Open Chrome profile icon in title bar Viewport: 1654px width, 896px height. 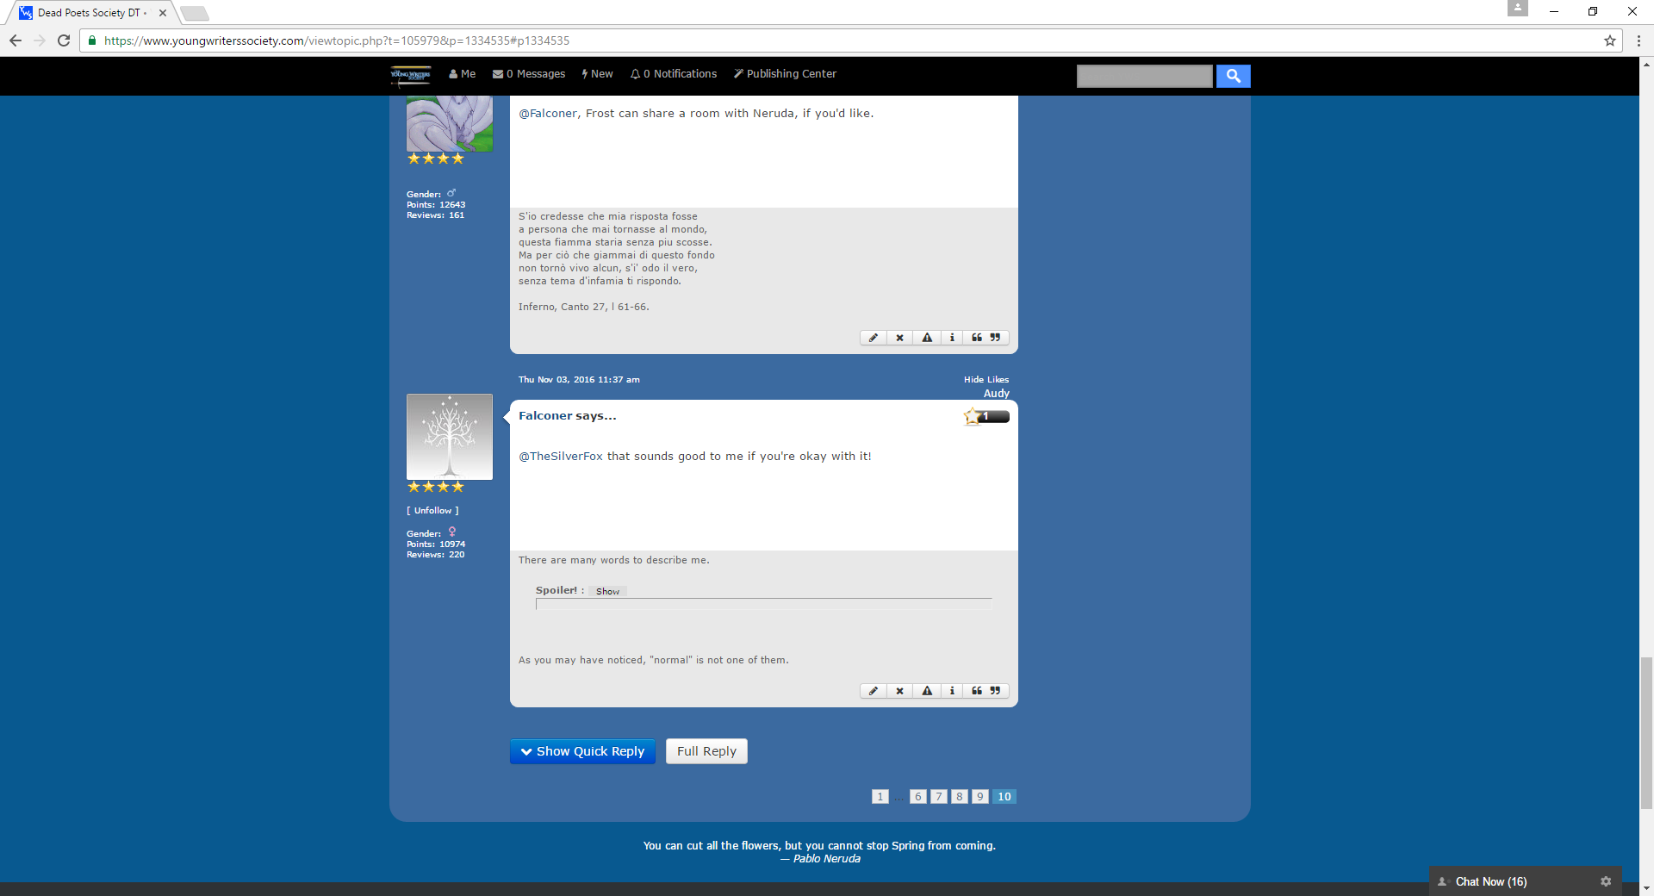point(1517,8)
